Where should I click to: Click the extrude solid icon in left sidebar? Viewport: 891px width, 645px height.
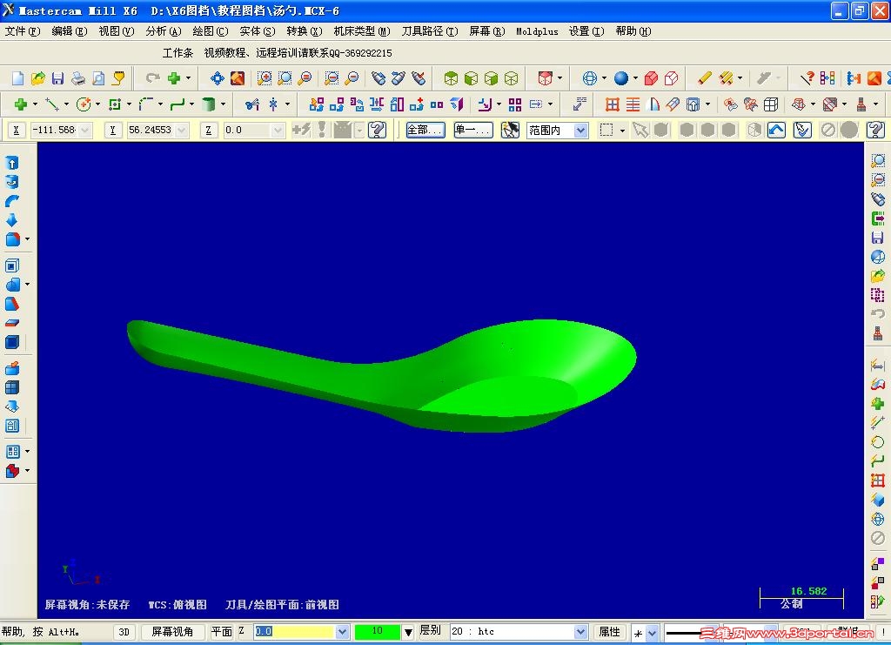tap(12, 163)
